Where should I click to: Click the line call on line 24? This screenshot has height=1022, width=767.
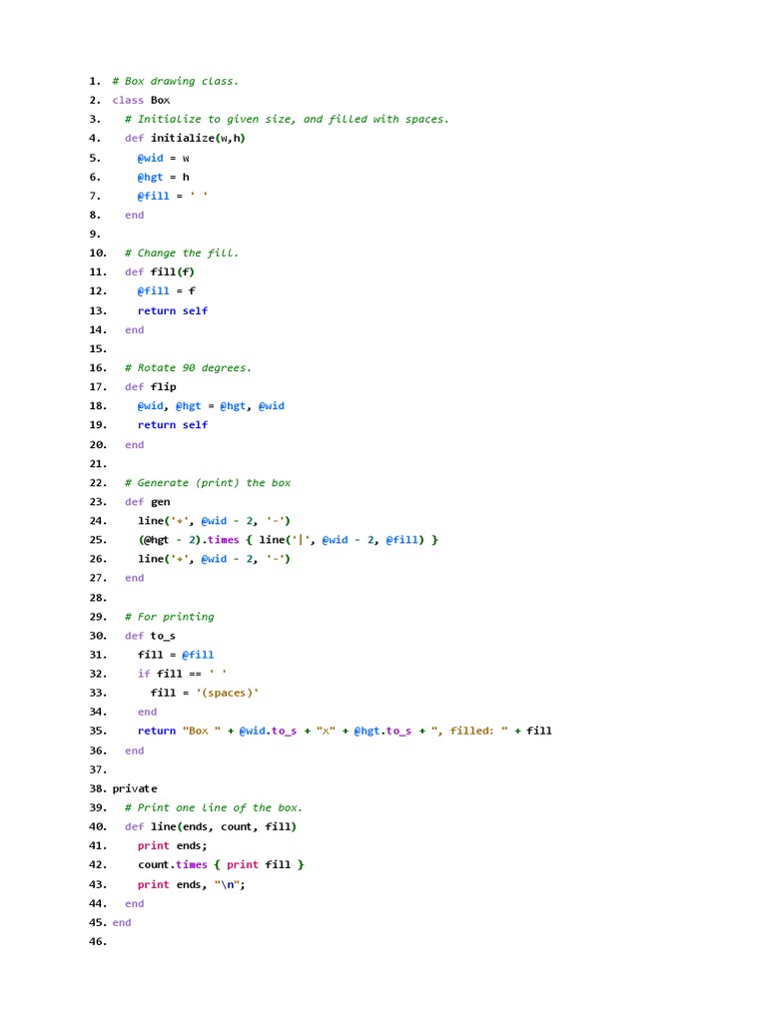coord(214,521)
